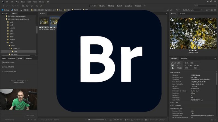Click the Custom Export icon

pos(3,62)
